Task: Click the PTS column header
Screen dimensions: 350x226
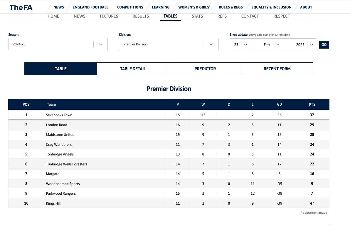Action: (312, 105)
